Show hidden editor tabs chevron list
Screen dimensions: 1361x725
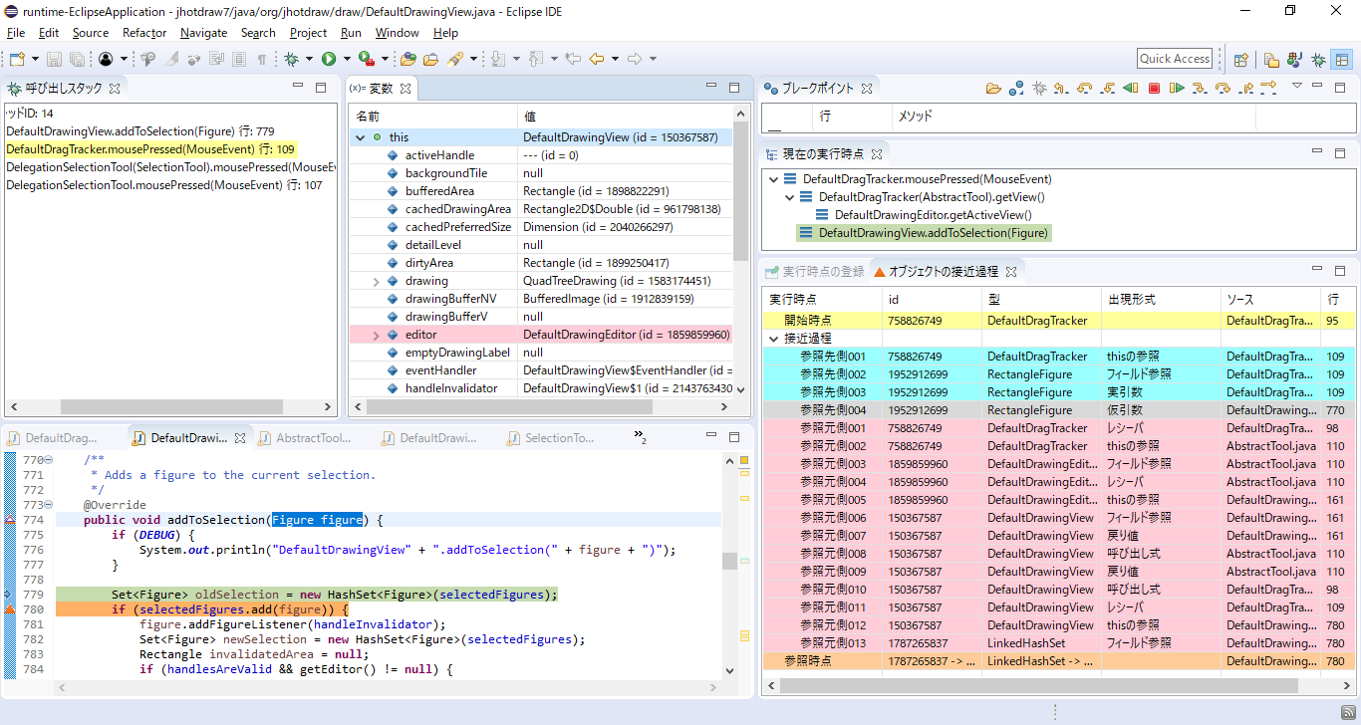(x=640, y=436)
